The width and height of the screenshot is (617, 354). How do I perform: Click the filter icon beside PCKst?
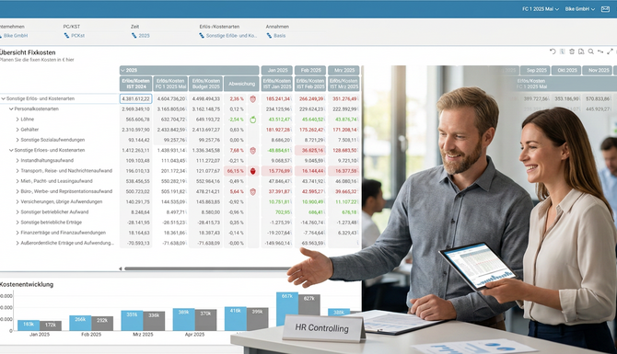[66, 35]
